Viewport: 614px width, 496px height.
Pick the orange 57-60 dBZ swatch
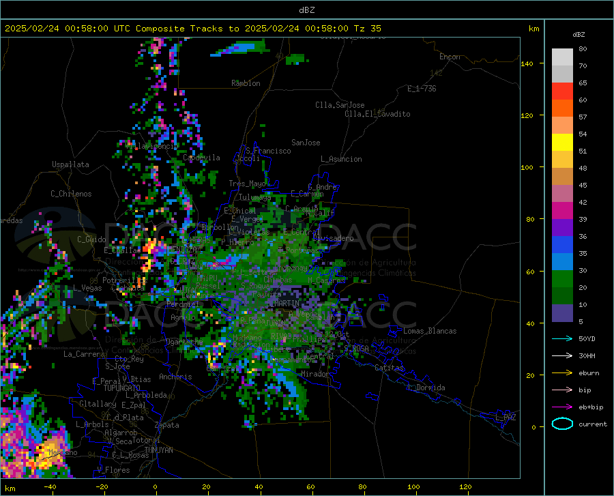(562, 108)
